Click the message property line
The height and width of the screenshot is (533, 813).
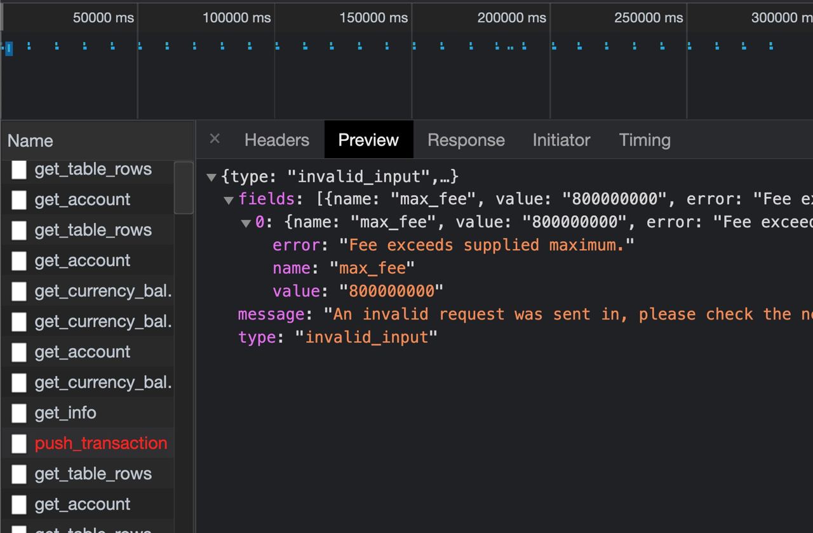pos(525,314)
